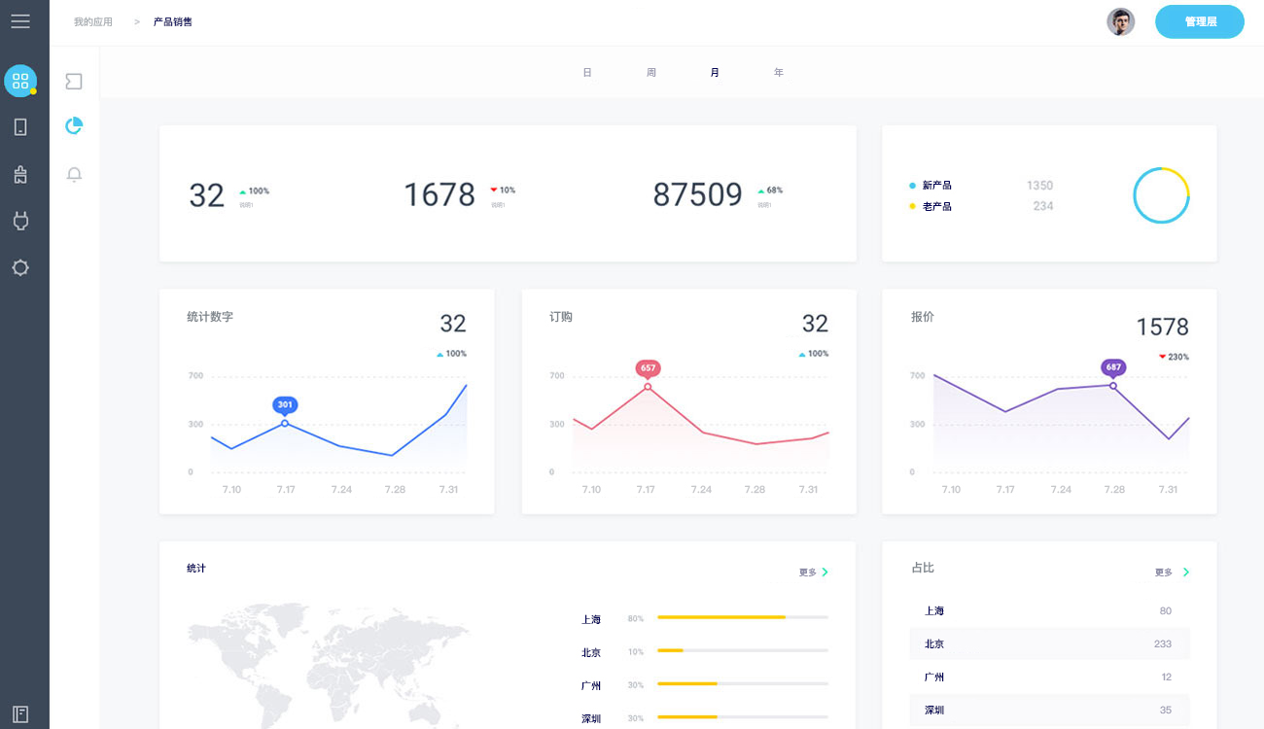Open the terminal console icon in secondary sidebar

click(x=74, y=82)
